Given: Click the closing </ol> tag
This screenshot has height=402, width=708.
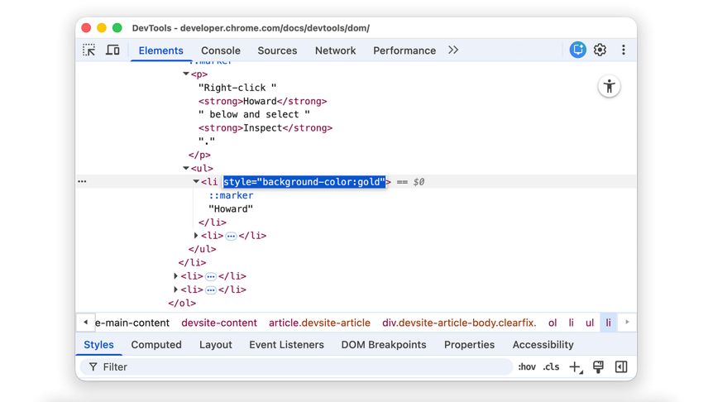Looking at the screenshot, I should [x=182, y=303].
